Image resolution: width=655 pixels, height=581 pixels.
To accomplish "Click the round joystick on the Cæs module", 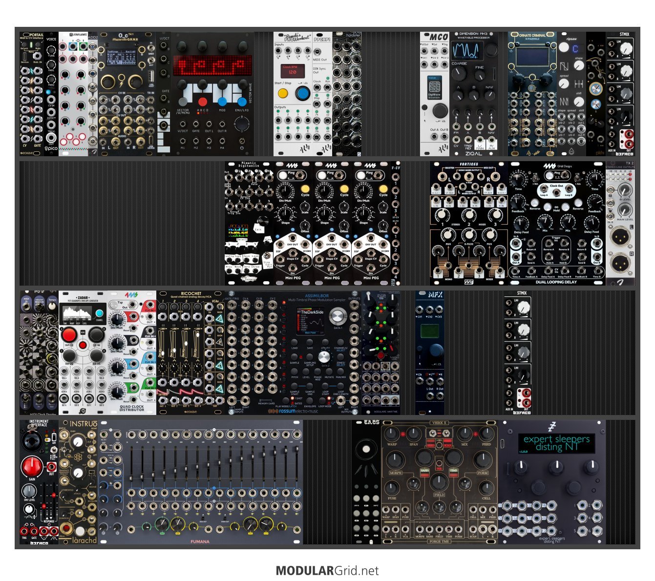I will tap(367, 449).
